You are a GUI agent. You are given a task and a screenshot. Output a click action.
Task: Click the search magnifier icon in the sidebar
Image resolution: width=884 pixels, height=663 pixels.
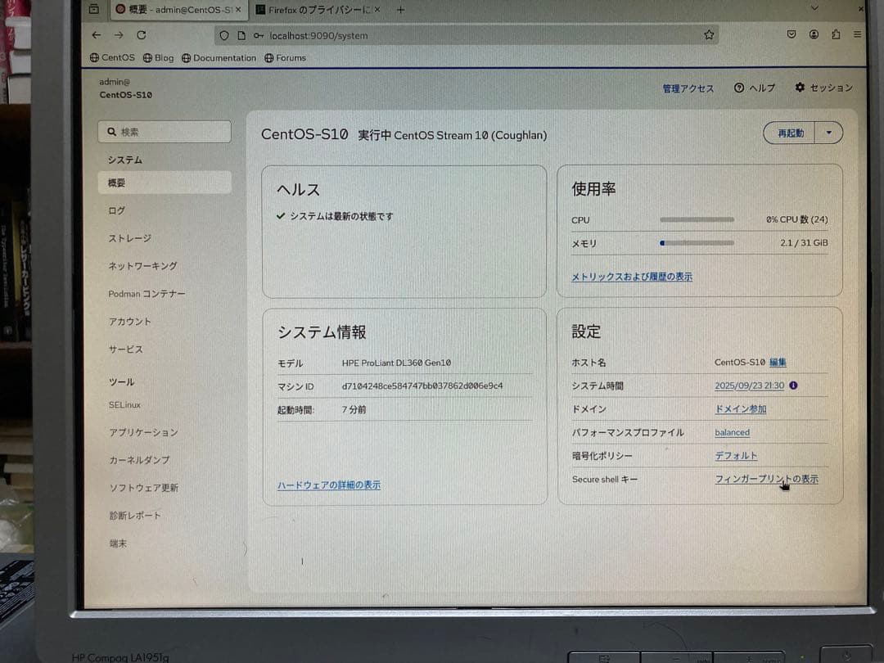[113, 132]
